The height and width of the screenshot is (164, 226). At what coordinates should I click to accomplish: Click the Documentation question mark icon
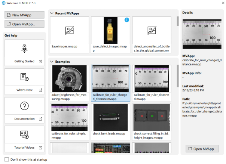point(24,106)
